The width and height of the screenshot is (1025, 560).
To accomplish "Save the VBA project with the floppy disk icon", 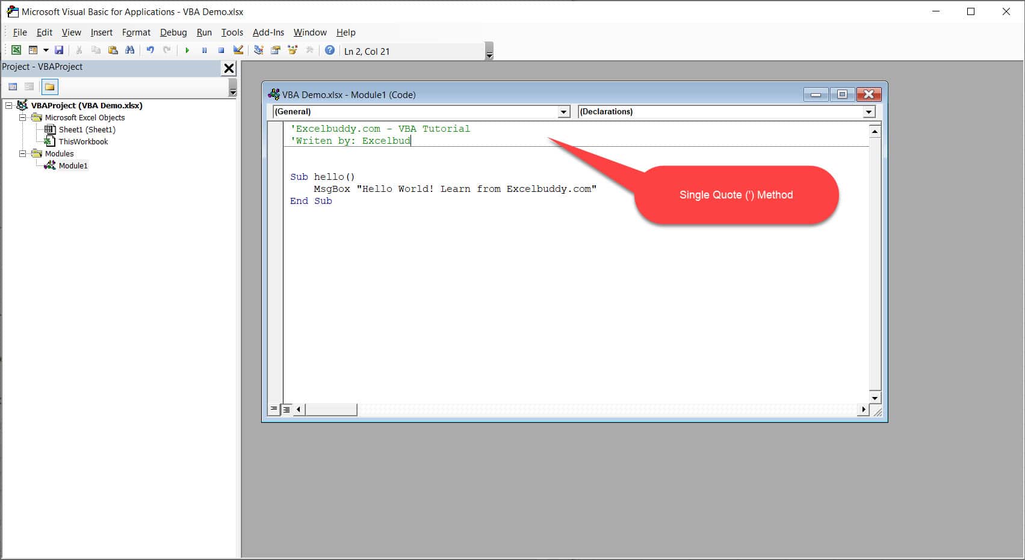I will [59, 51].
